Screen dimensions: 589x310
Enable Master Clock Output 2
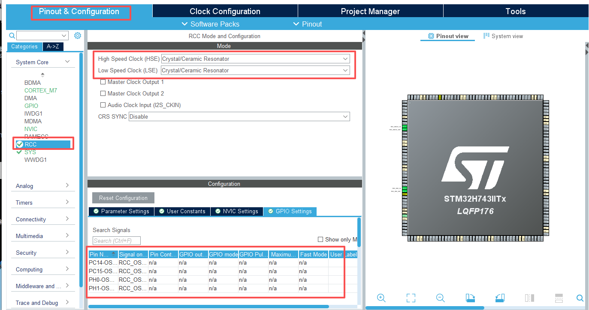(x=103, y=93)
